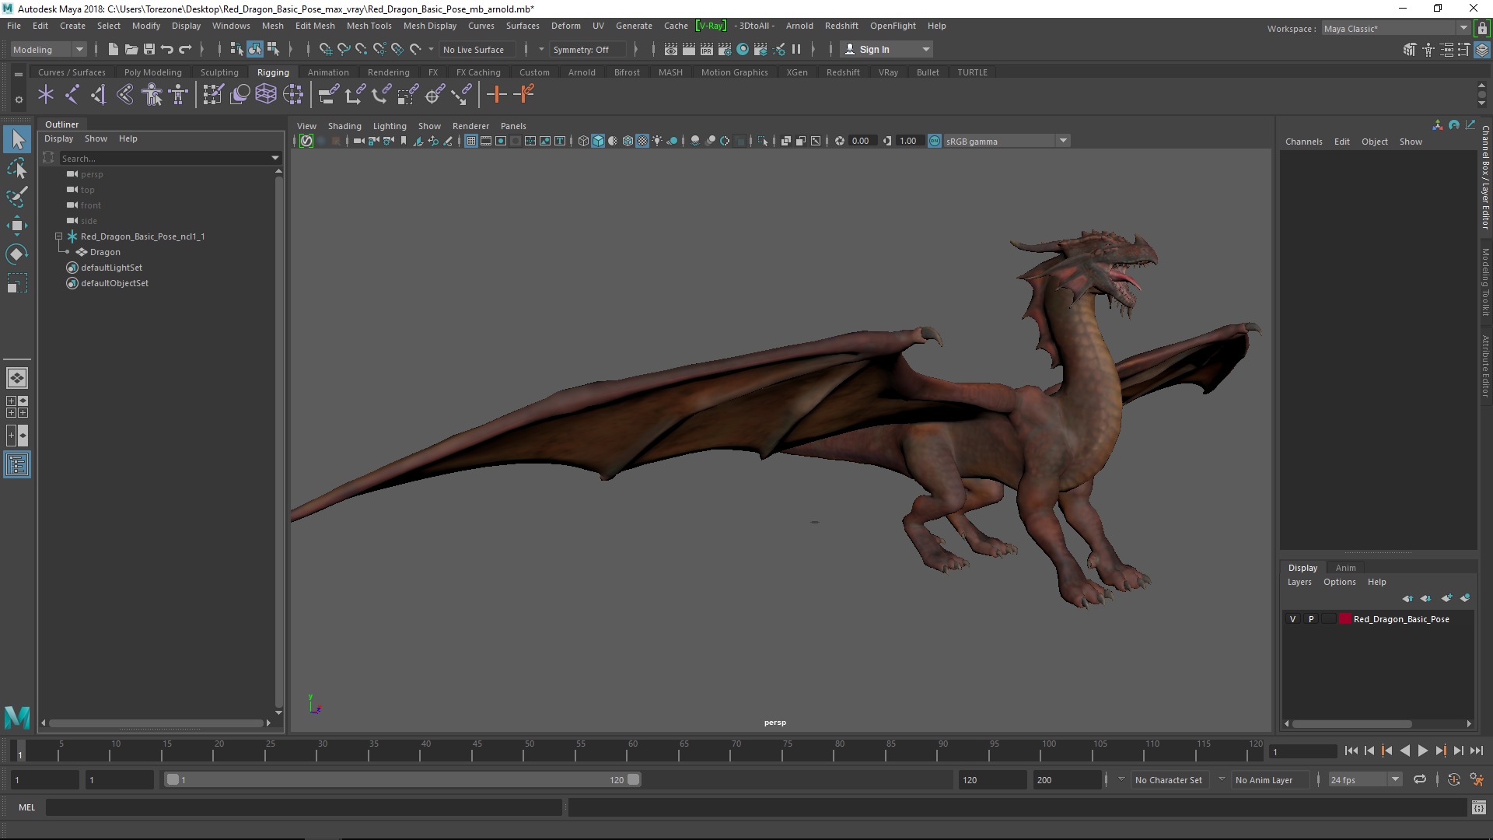Play the animation forwards
Viewport: 1493px width, 840px height.
click(x=1422, y=751)
